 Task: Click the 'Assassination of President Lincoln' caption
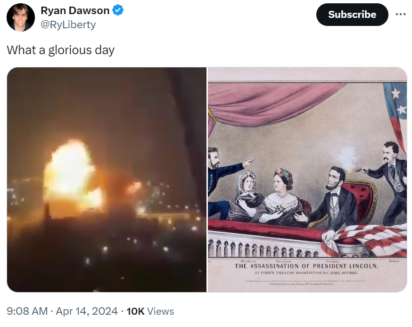coord(306,266)
